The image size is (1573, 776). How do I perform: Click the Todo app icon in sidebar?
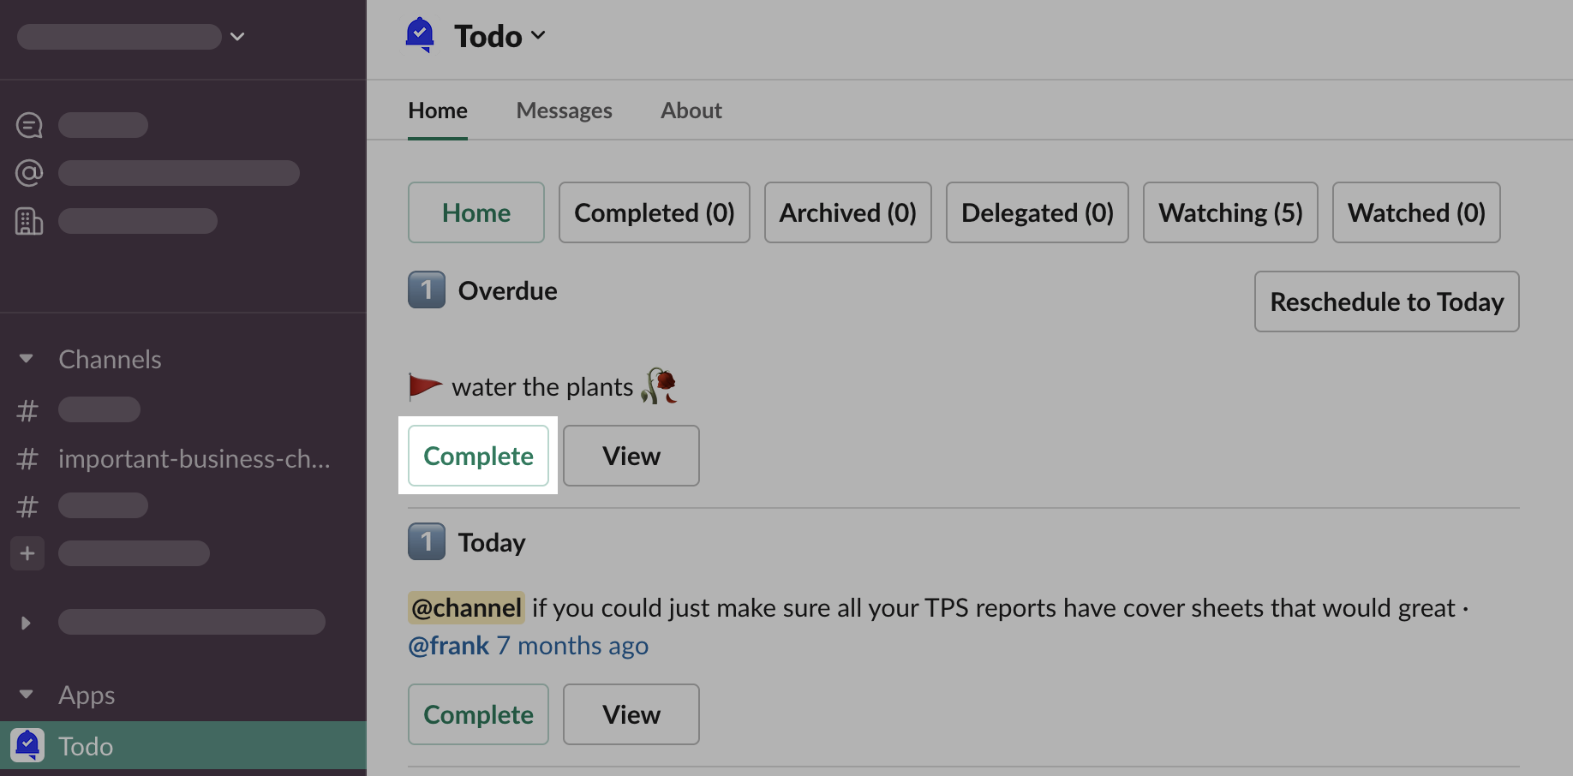tap(27, 745)
